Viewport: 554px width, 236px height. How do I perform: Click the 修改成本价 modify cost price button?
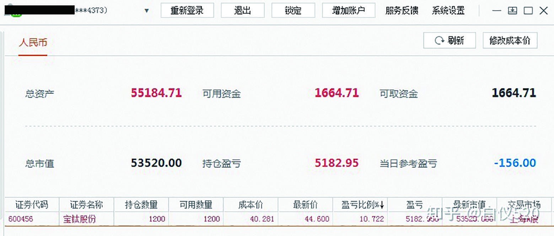(510, 41)
